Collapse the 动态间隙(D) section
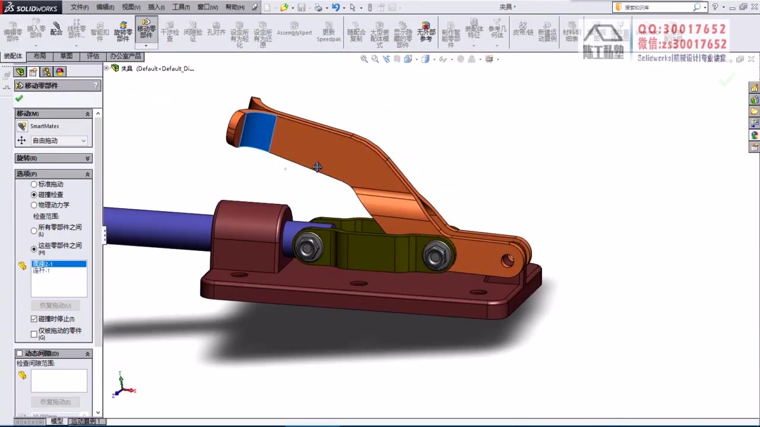760x427 pixels. coord(88,353)
